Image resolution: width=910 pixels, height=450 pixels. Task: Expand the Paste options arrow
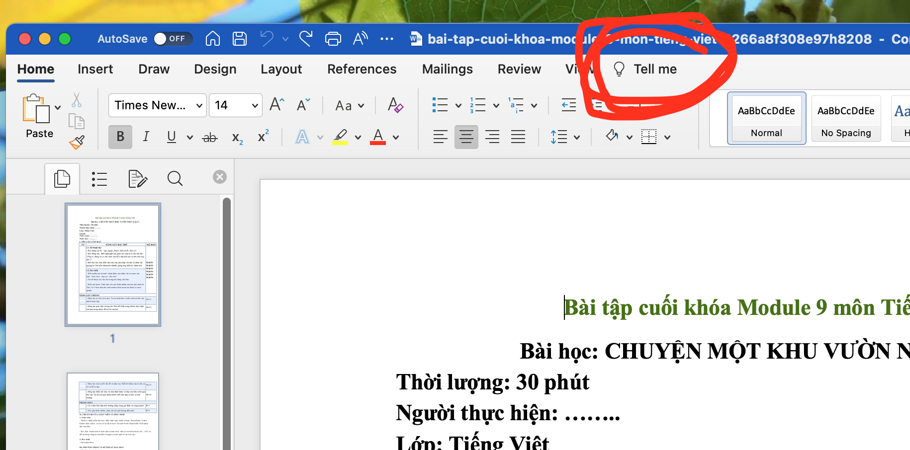click(58, 107)
